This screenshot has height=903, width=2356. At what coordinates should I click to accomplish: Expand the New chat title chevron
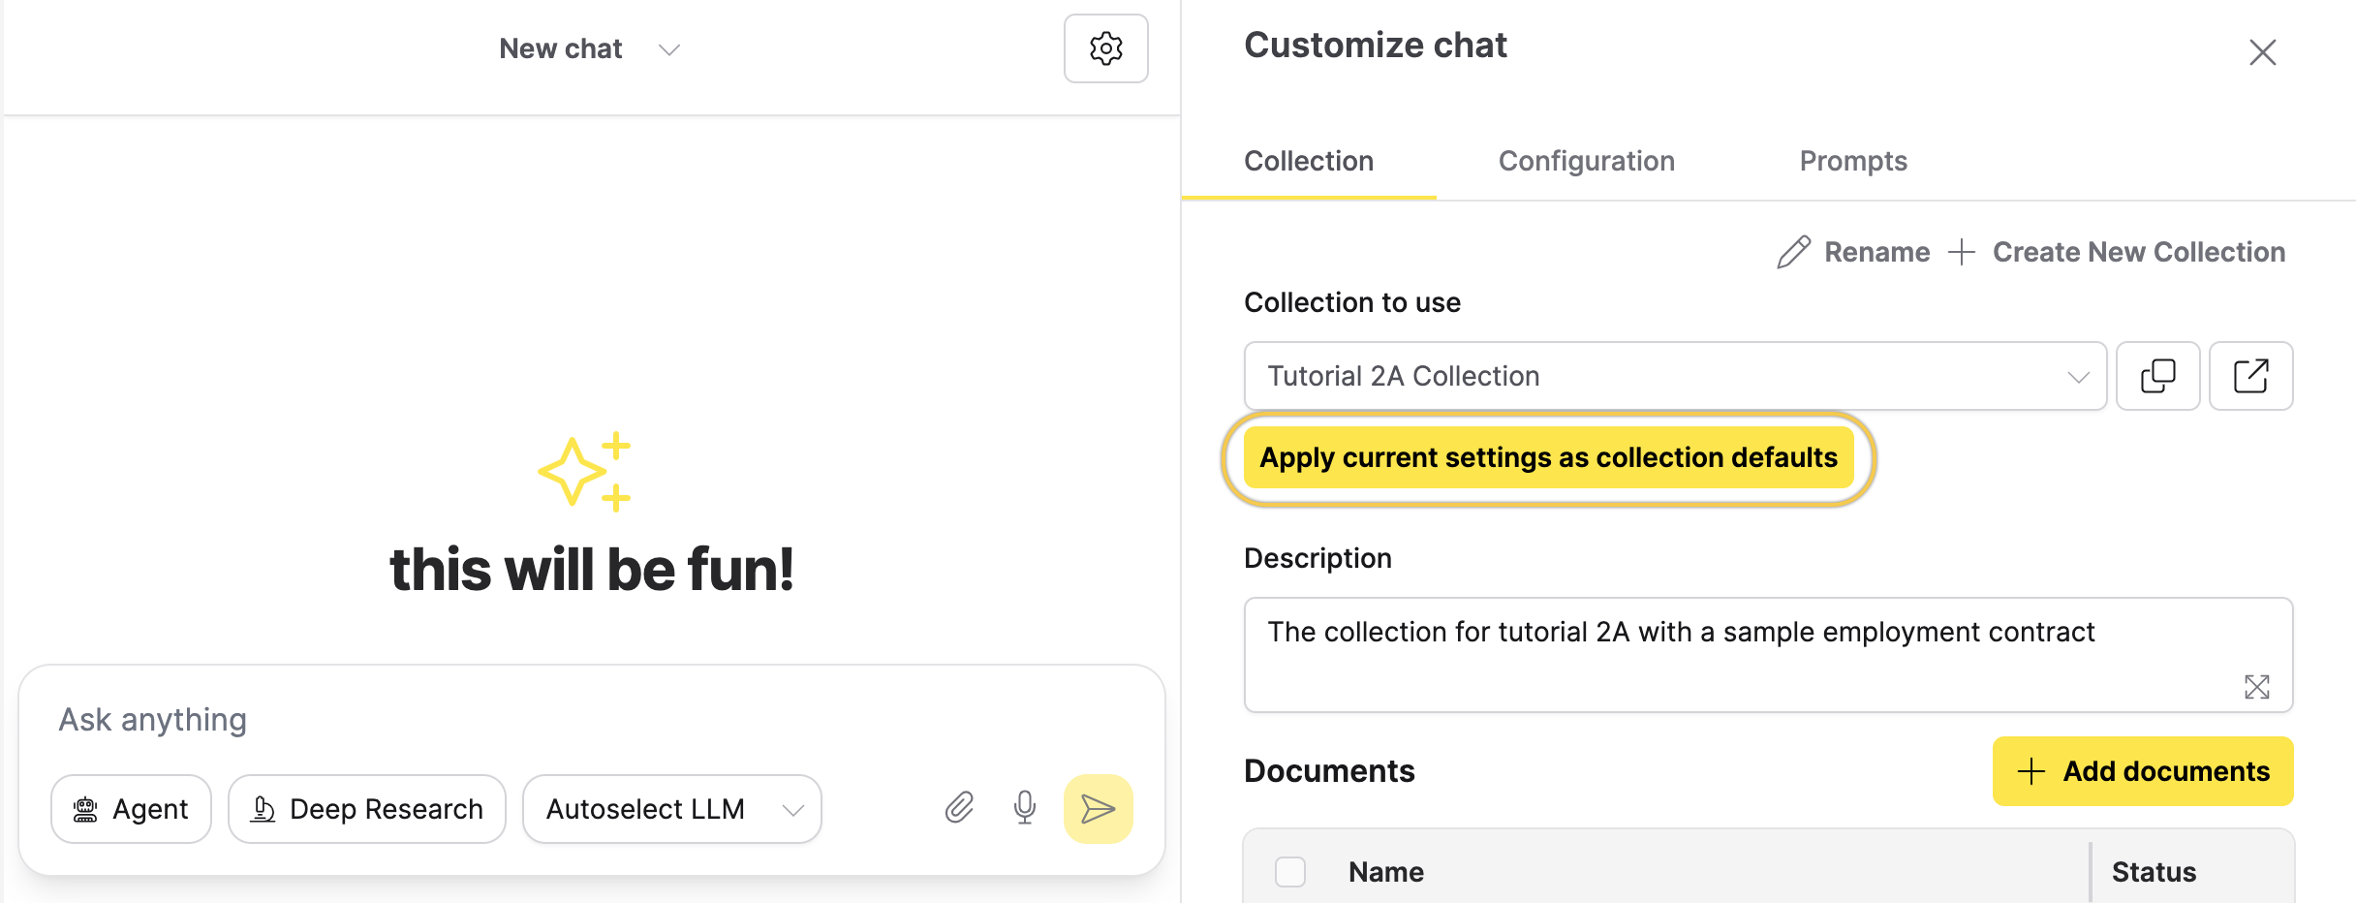click(668, 49)
